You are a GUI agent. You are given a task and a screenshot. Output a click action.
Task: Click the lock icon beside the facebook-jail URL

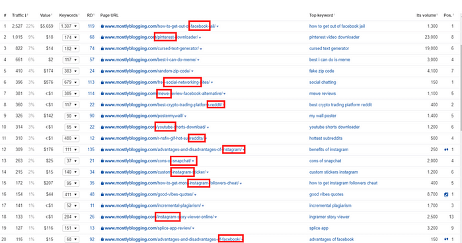102,26
